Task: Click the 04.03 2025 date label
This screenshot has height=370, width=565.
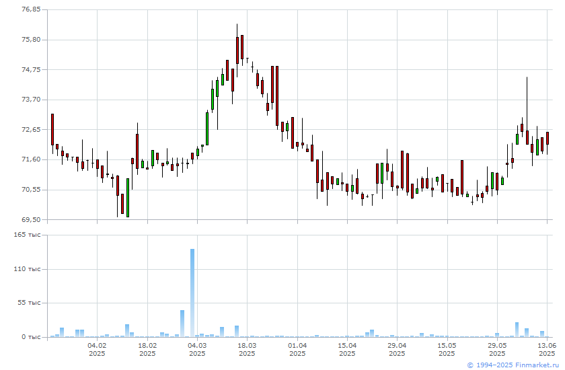Action: coord(197,349)
